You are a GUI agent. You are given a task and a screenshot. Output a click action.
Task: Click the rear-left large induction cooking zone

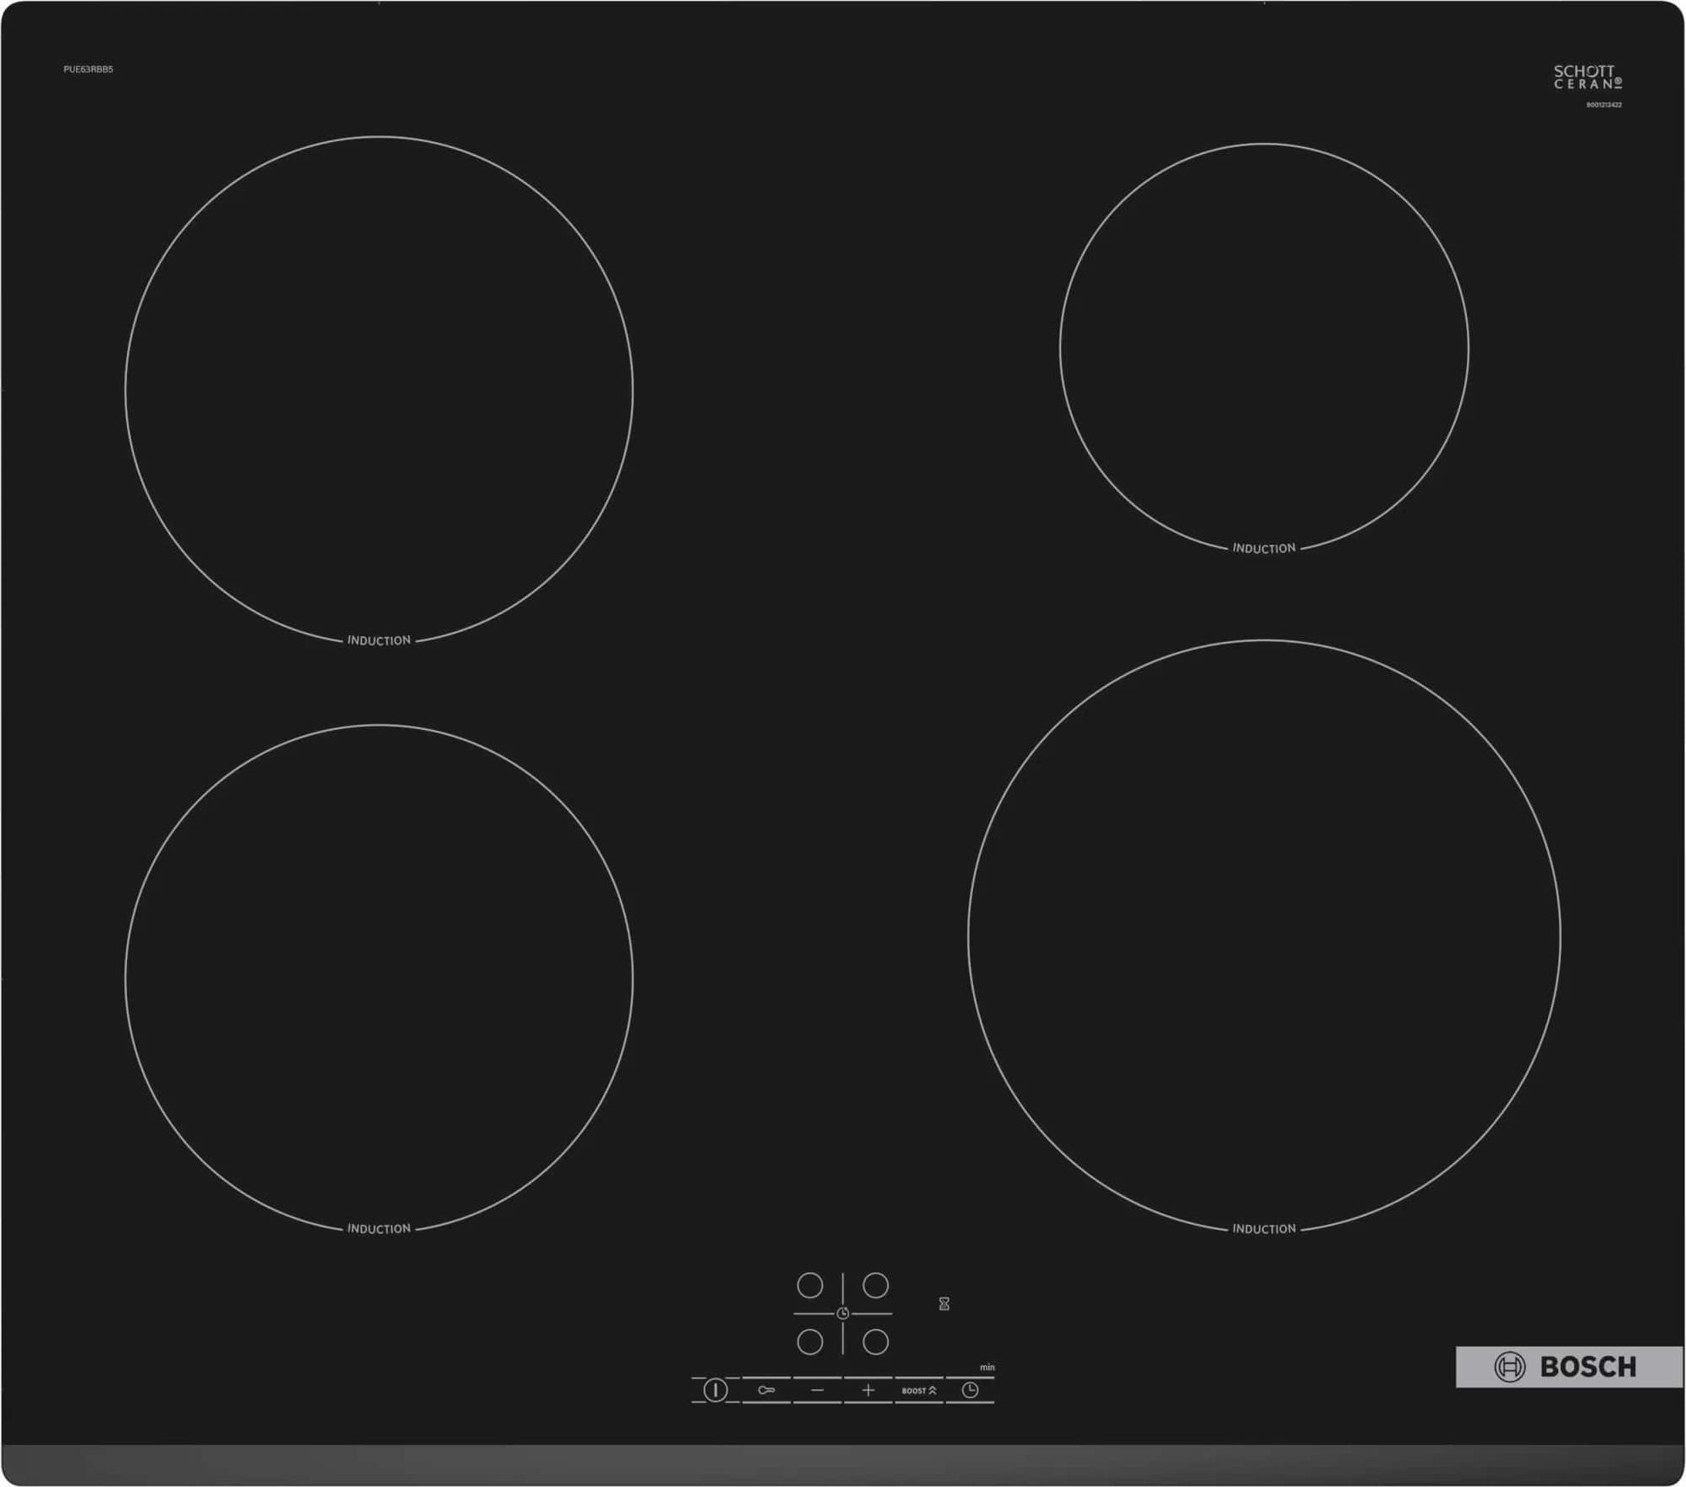point(379,389)
